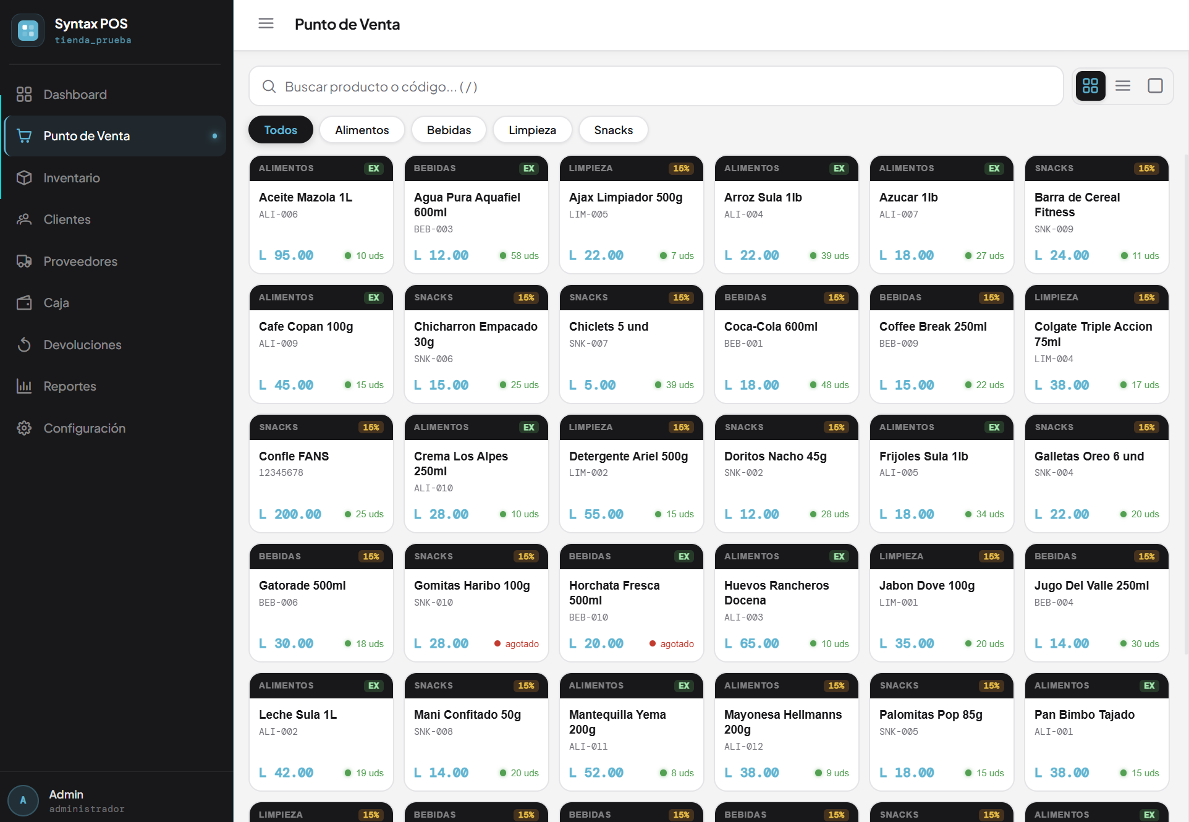The width and height of the screenshot is (1189, 822).
Task: Select Confle FANS product card
Action: pos(321,473)
